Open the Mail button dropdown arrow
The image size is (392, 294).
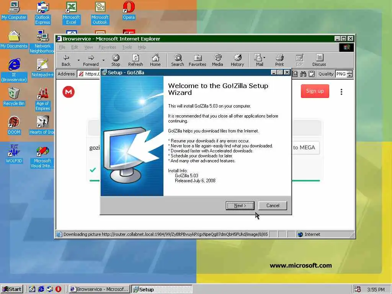click(x=265, y=57)
